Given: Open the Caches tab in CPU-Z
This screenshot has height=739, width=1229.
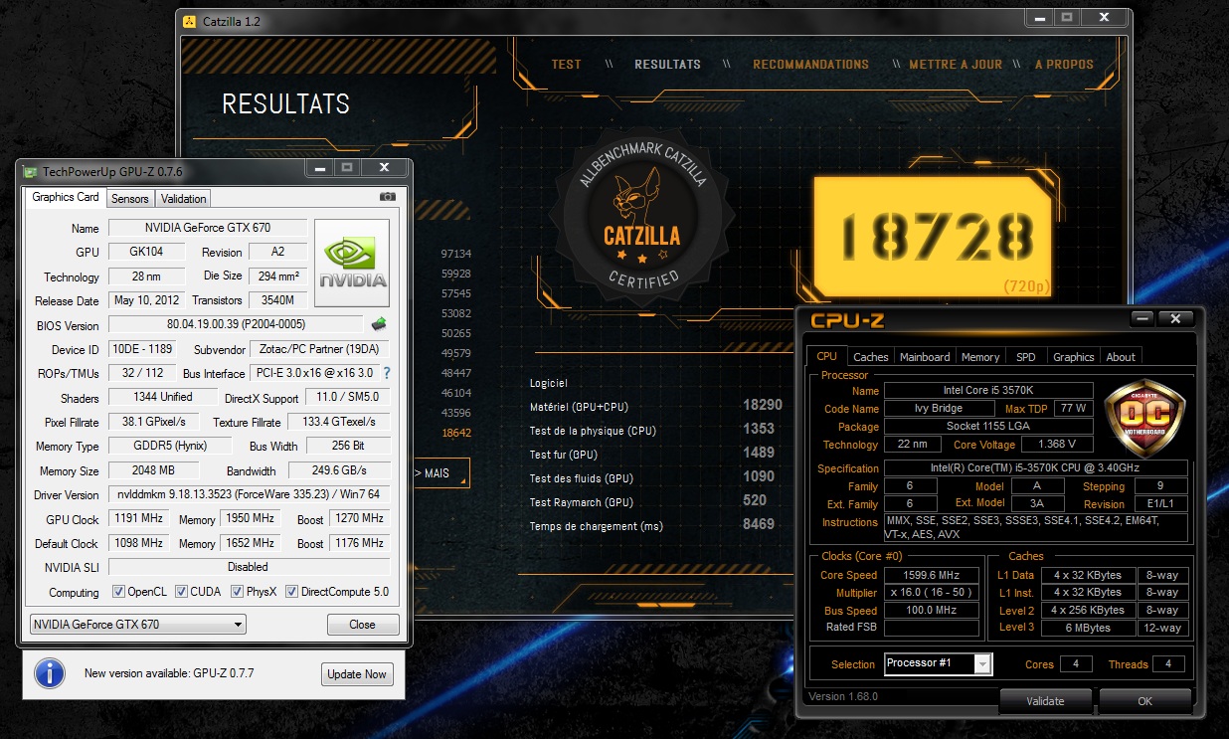Looking at the screenshot, I should (871, 356).
